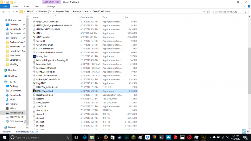
Task: Select the lspdfr_uinst uninstaller icon
Action: [x=34, y=56]
